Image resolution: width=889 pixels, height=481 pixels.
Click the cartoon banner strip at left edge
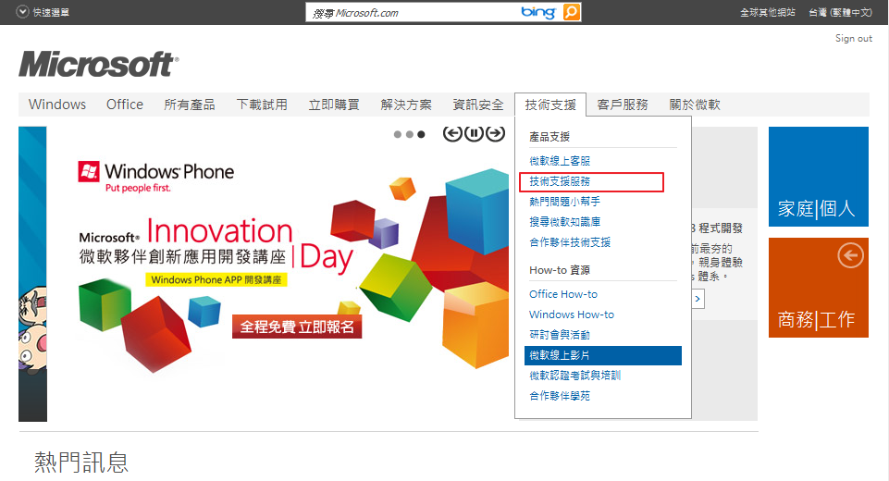(32, 274)
